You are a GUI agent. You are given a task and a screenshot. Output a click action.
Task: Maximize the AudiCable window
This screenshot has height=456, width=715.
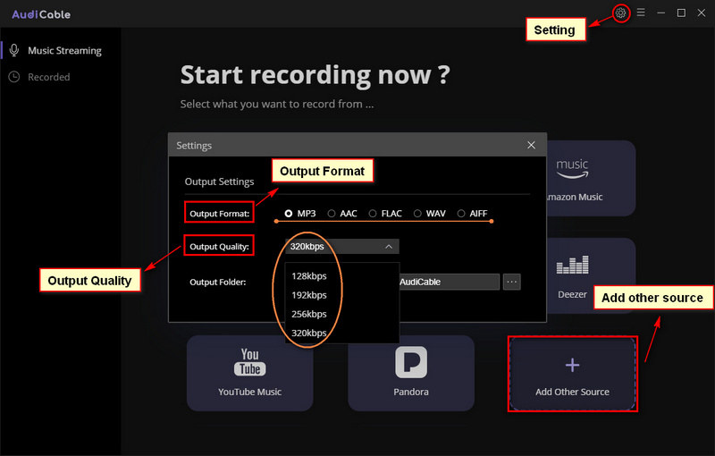(x=681, y=13)
